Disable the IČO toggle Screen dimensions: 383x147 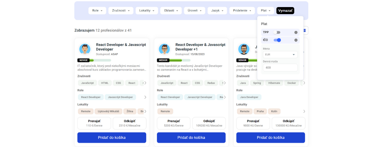[277, 40]
